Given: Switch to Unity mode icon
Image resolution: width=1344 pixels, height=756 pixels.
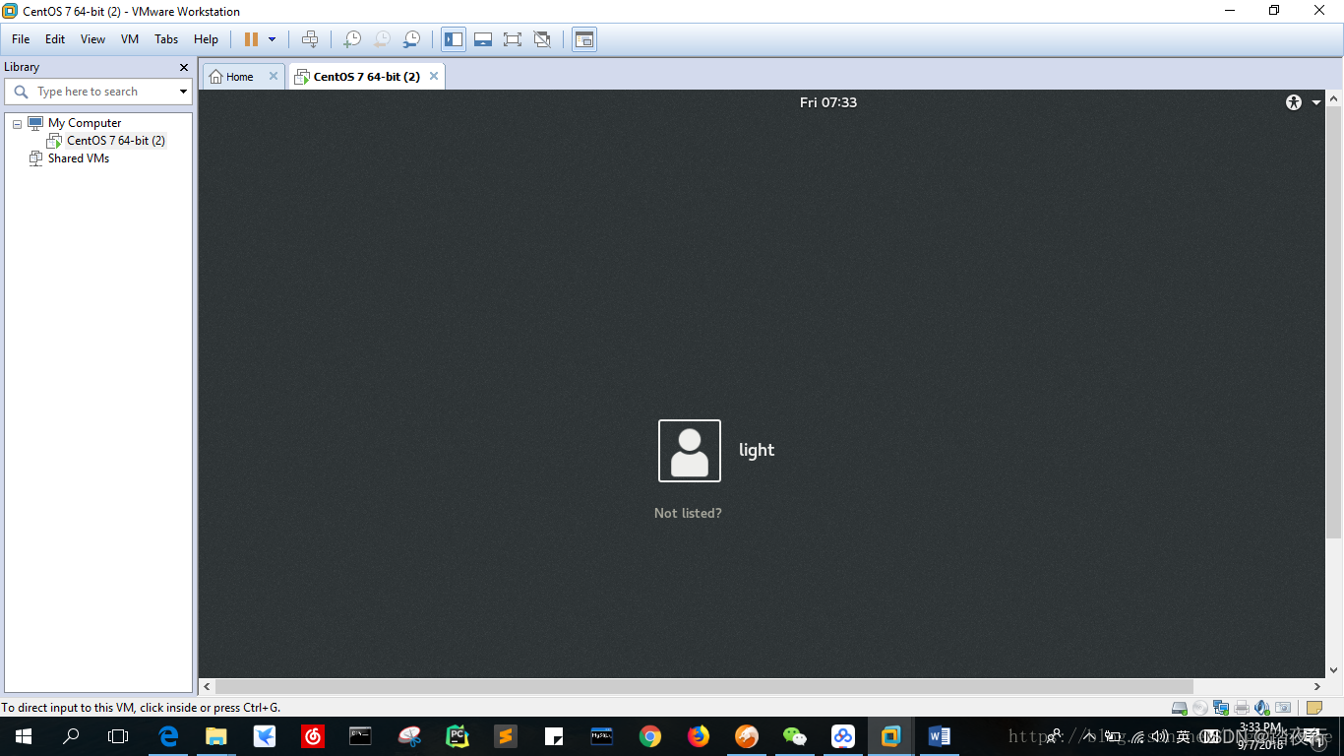Looking at the screenshot, I should pyautogui.click(x=542, y=39).
